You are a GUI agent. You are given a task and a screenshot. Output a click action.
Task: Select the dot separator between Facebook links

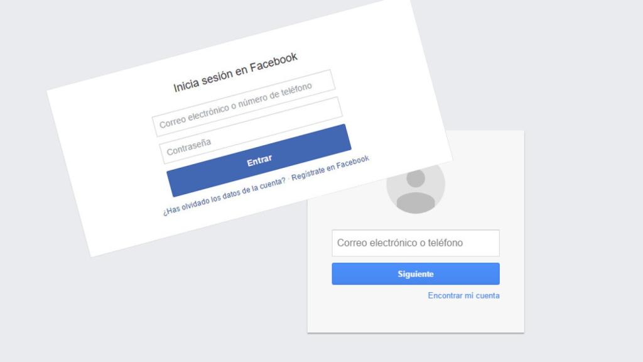click(x=288, y=179)
